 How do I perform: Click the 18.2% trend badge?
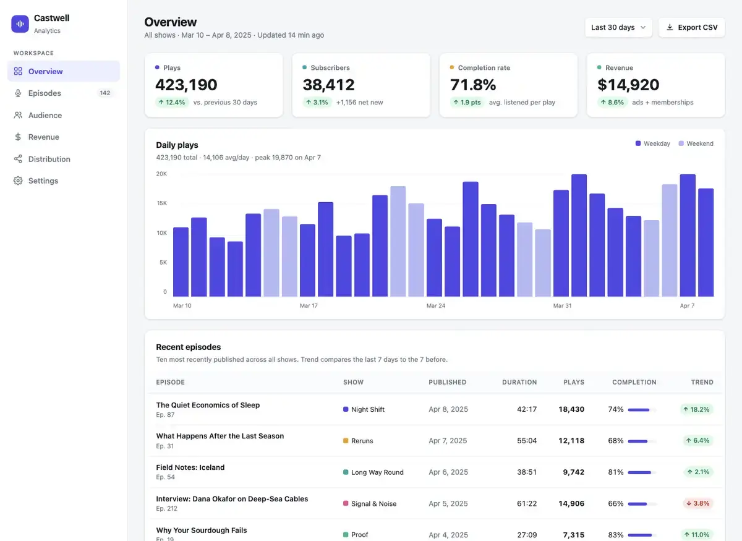click(x=697, y=409)
